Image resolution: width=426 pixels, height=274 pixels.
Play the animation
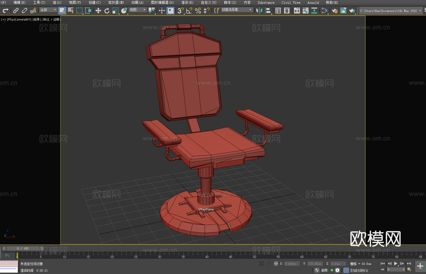pos(396,263)
